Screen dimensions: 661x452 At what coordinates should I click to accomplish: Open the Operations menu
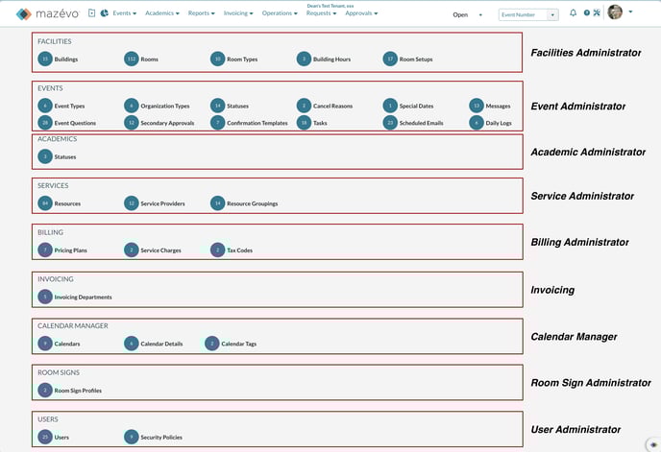tap(280, 13)
